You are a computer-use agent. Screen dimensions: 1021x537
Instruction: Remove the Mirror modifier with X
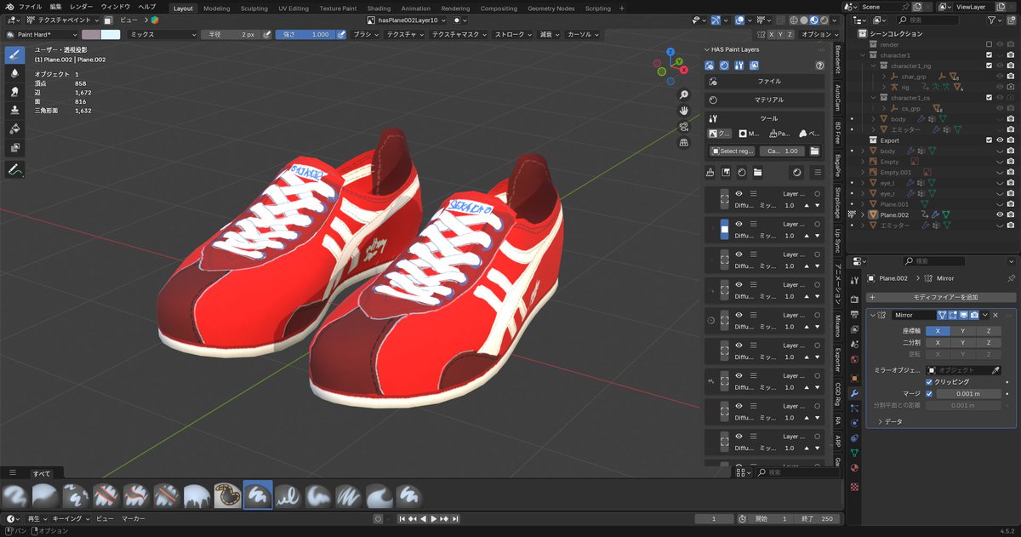click(x=995, y=315)
